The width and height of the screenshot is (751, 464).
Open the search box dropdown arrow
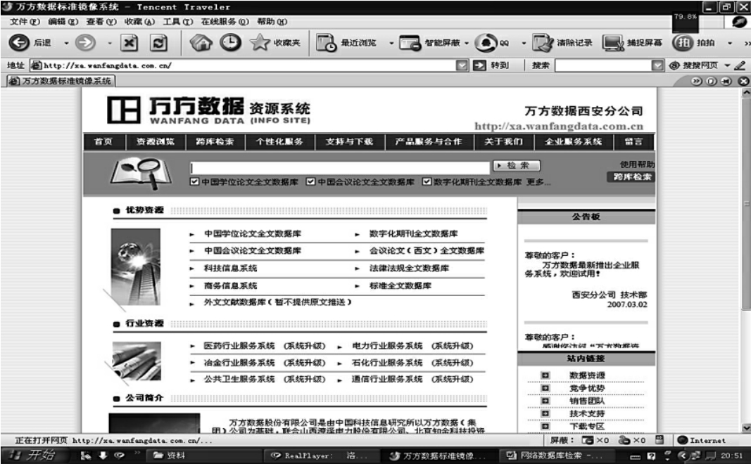(x=657, y=65)
